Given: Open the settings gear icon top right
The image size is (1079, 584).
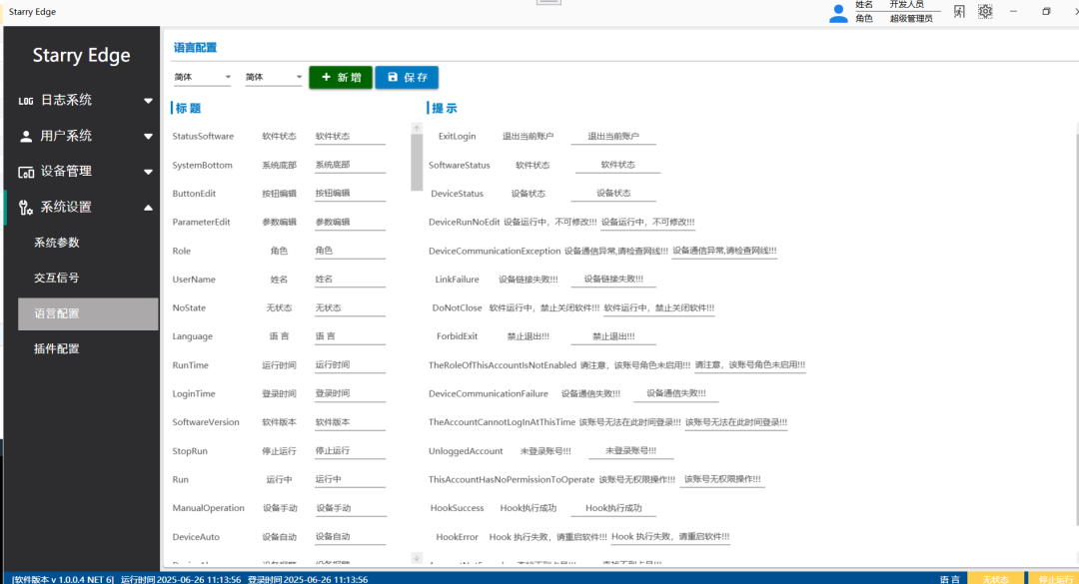Looking at the screenshot, I should pos(985,11).
